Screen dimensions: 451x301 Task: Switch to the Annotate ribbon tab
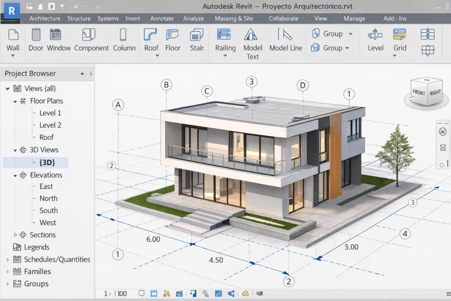(162, 19)
